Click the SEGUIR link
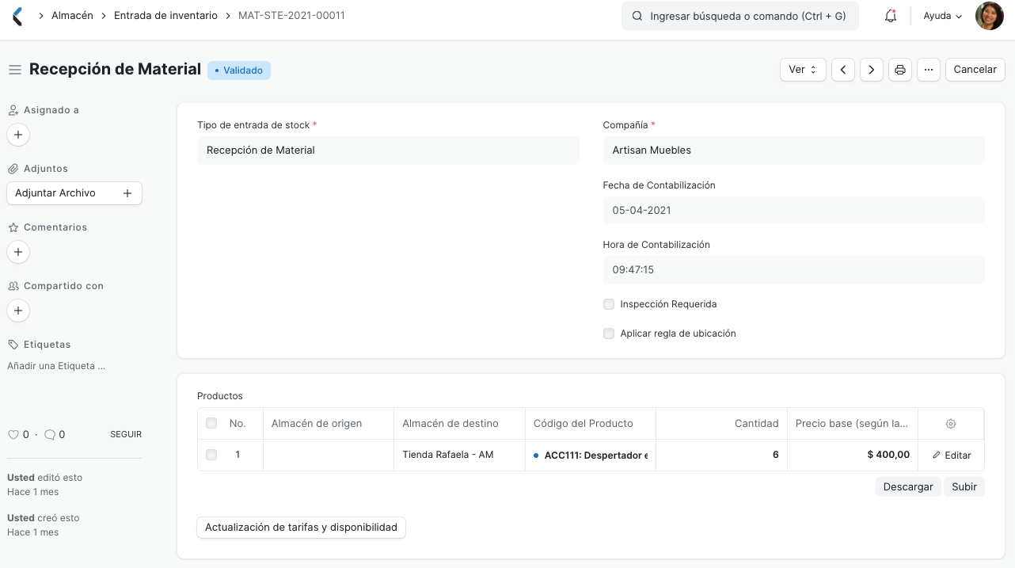Image resolution: width=1015 pixels, height=568 pixels. [126, 435]
